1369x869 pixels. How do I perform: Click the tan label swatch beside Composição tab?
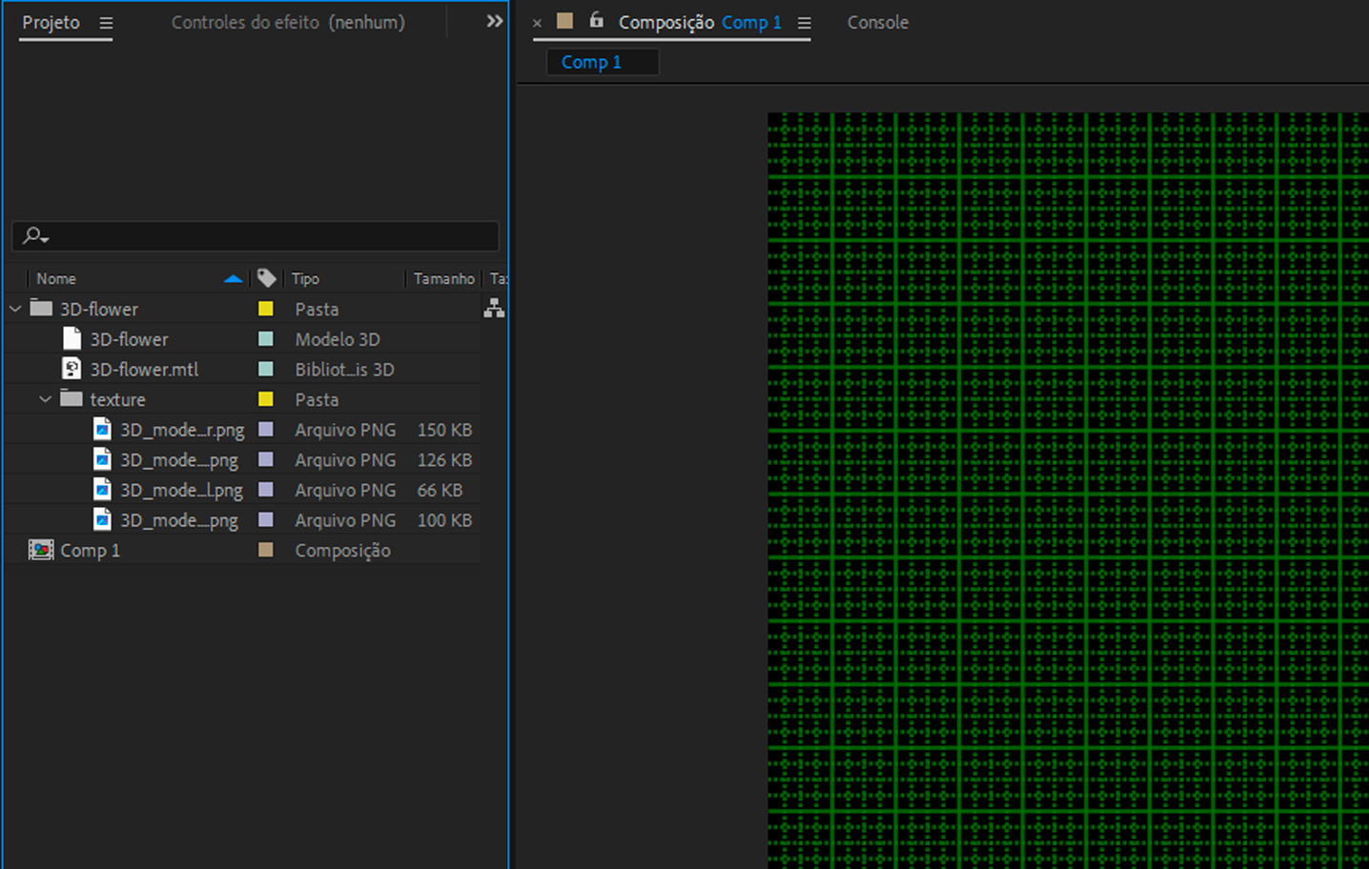[x=564, y=20]
